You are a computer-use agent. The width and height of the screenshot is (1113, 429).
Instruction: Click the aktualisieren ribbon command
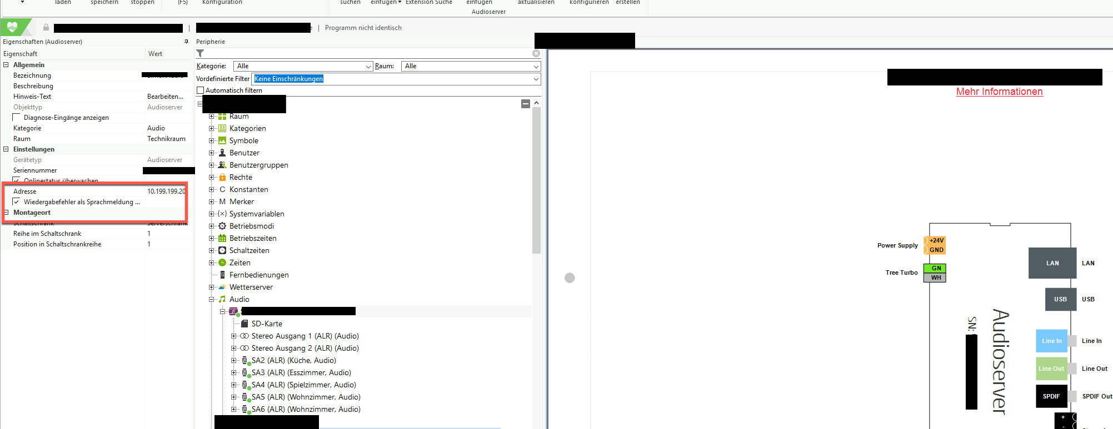[536, 2]
